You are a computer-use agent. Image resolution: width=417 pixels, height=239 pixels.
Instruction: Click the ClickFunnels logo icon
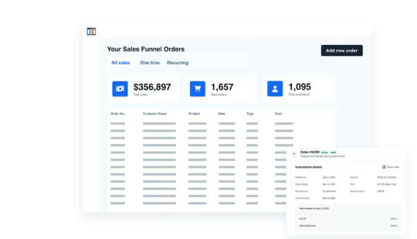tap(91, 32)
